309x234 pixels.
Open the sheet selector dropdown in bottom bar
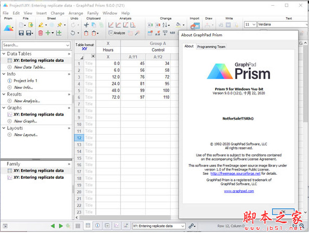(183, 226)
